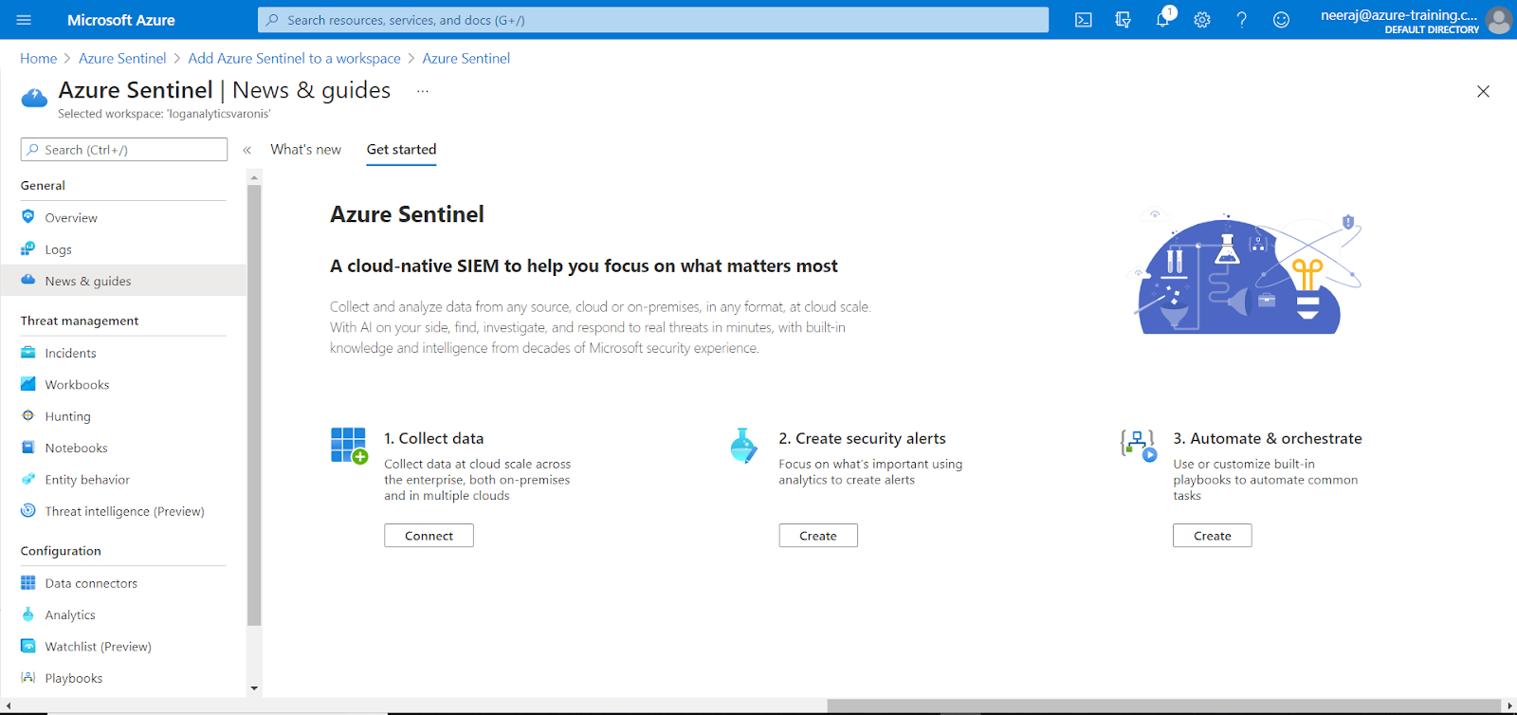Click horizontal scrollbar left arrow
Screen dimensions: 1517x715
tap(8, 706)
